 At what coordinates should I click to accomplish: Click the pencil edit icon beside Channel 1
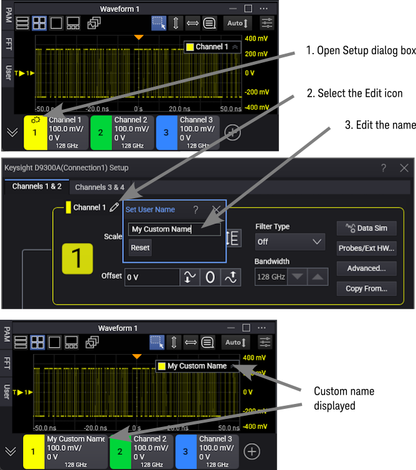click(113, 208)
